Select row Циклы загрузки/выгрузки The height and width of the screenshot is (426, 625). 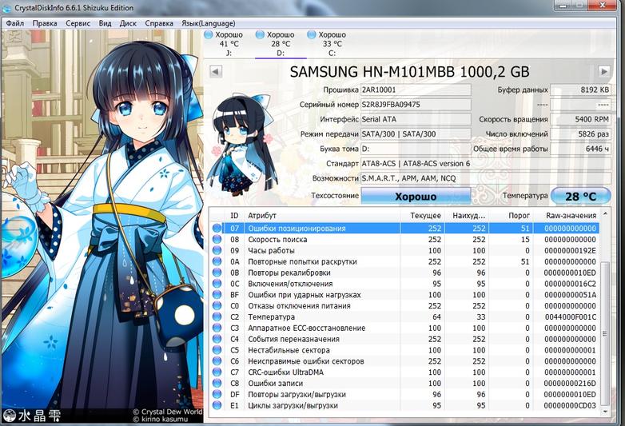[x=404, y=405]
